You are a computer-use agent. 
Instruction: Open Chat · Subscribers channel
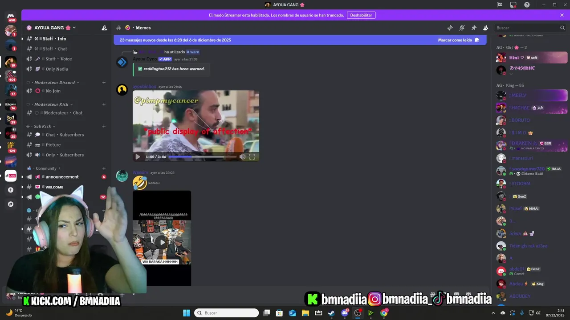[66, 135]
